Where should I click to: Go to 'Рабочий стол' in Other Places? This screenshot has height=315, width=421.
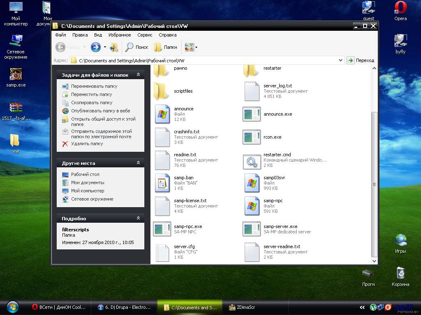(x=85, y=174)
